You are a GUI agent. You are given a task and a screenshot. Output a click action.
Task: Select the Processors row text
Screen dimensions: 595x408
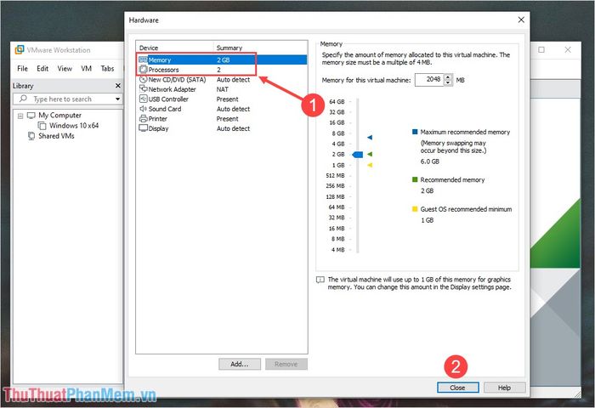(163, 70)
